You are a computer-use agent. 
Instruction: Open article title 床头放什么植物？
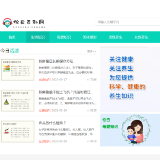pos(52,123)
